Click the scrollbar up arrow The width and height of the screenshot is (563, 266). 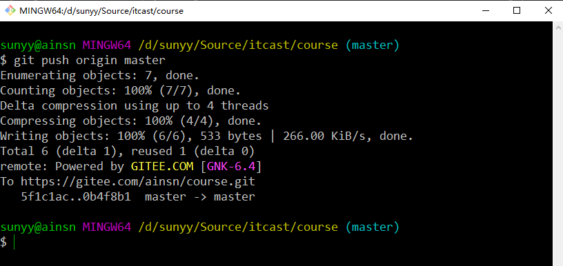(558, 28)
